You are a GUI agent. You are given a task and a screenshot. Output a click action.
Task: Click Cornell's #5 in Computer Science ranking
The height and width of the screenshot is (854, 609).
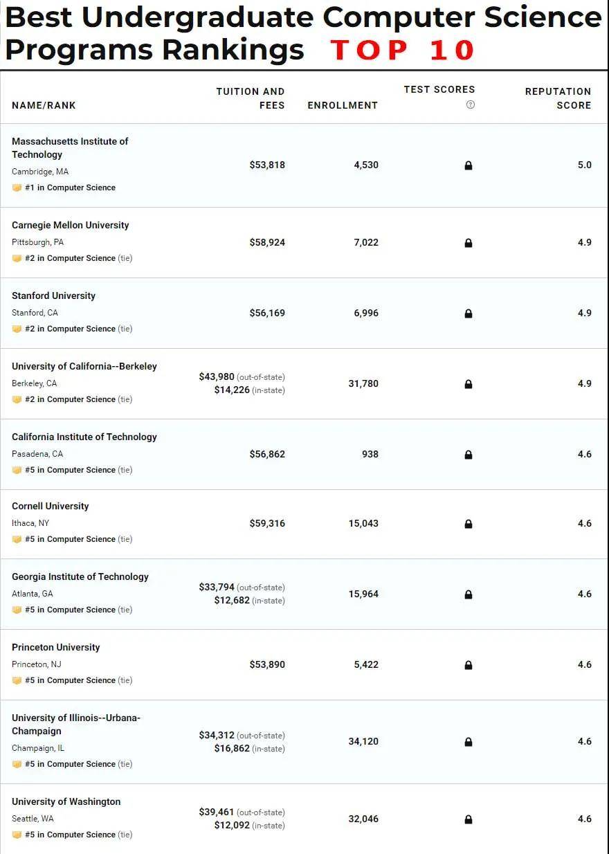coord(70,539)
